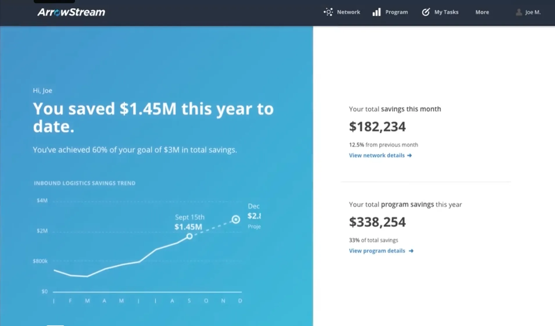Click the Network hub icon

[328, 12]
